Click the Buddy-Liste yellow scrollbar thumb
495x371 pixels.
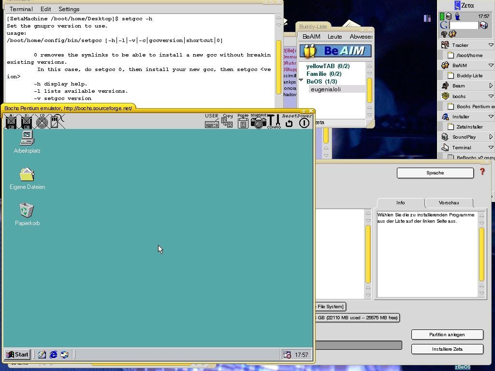(369, 90)
